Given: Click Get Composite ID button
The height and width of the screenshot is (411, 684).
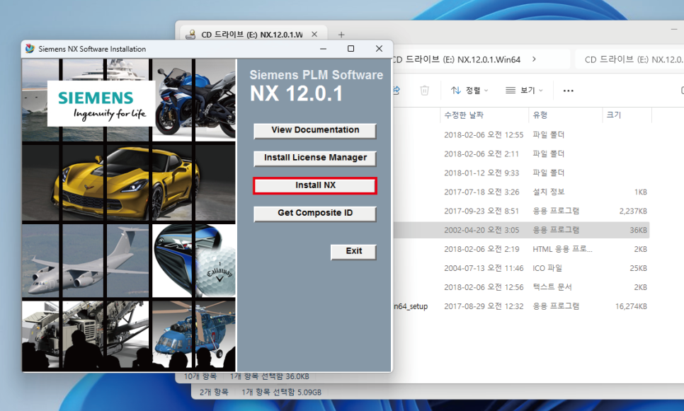Looking at the screenshot, I should click(315, 213).
